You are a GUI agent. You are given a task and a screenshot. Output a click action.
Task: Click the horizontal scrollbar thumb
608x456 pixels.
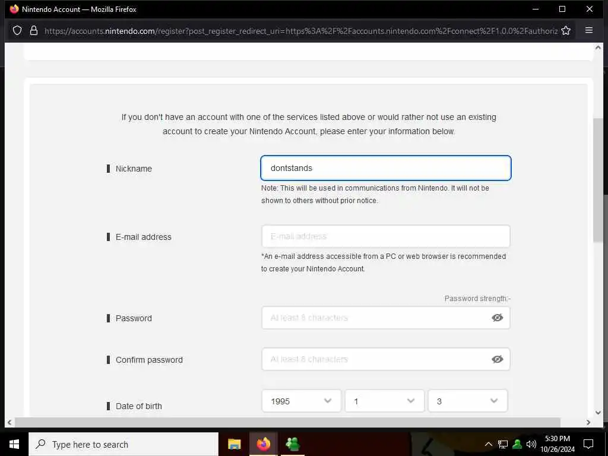click(x=287, y=422)
